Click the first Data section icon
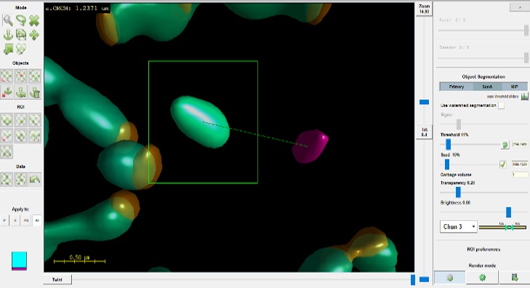530x288 pixels. (x=7, y=179)
